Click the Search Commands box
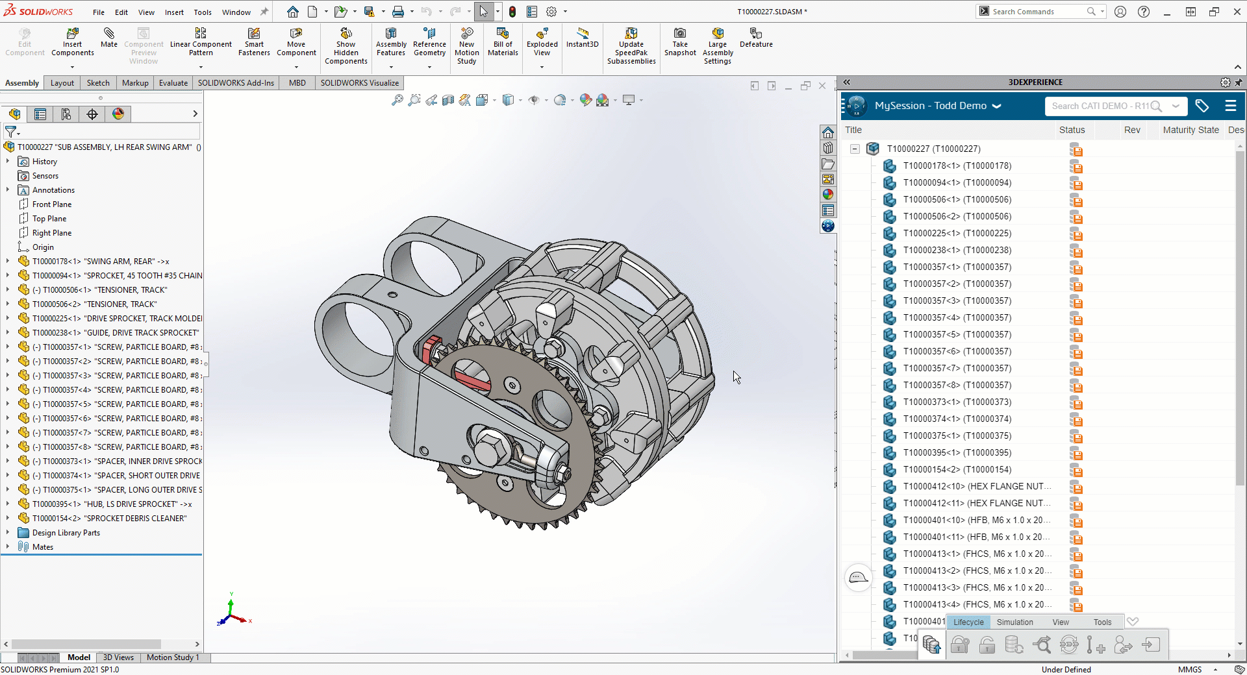Screen dimensions: 1247x675 coord(1040,12)
